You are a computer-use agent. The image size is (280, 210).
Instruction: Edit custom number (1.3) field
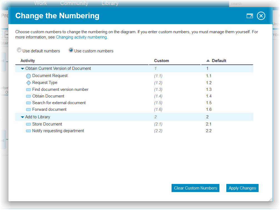158,89
